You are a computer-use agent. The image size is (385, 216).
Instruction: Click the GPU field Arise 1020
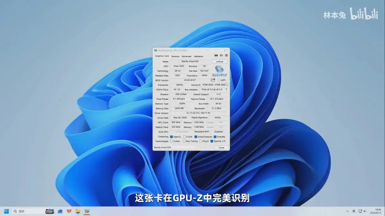[x=179, y=66]
